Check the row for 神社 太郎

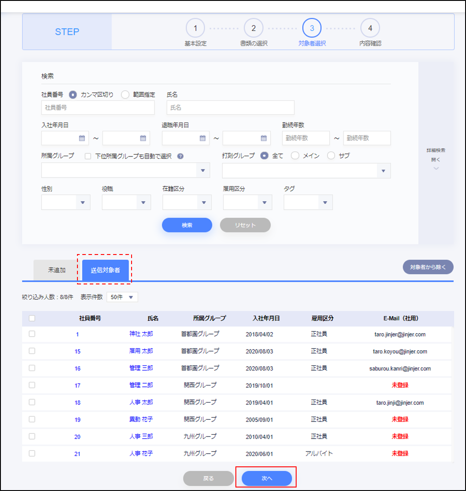point(32,334)
